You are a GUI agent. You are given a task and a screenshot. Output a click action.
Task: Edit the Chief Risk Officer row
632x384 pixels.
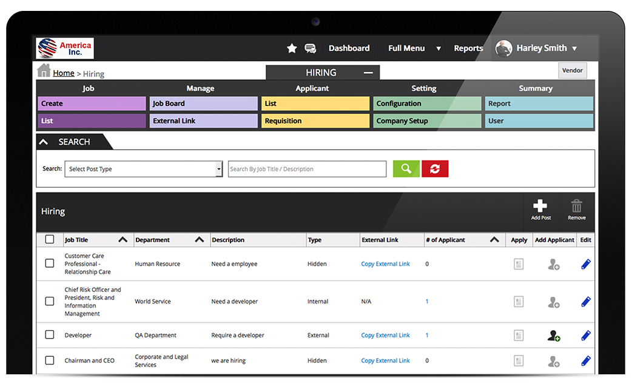click(x=586, y=302)
